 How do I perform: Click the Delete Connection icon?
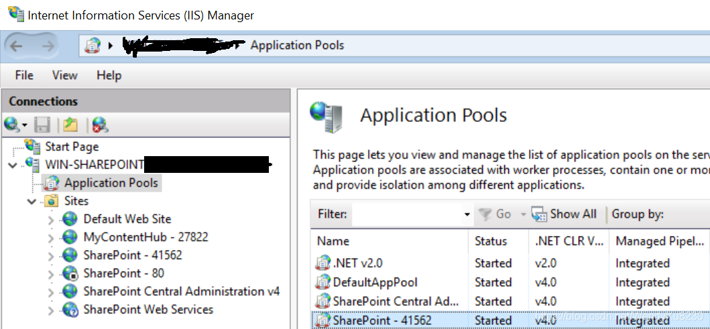(x=100, y=125)
